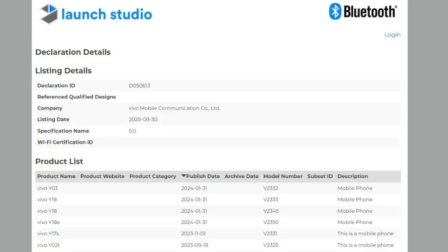Click the launch studio logo icon
The width and height of the screenshot is (448, 252).
49,14
